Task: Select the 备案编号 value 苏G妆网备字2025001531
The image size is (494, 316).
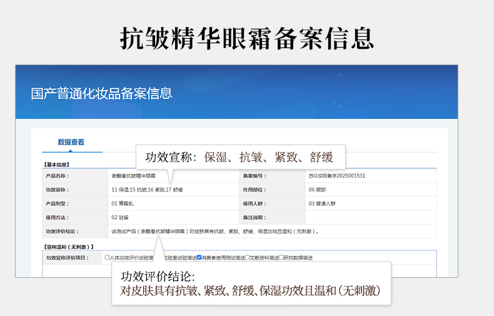Action: [x=336, y=176]
